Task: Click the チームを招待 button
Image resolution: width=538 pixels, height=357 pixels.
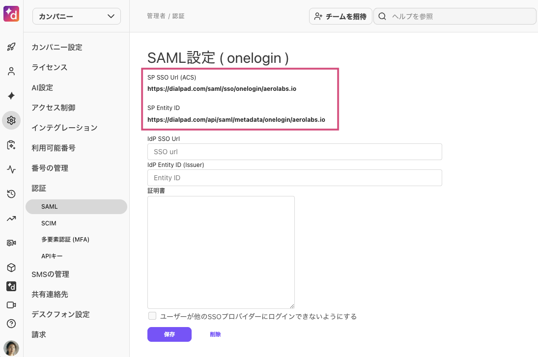Action: tap(340, 16)
